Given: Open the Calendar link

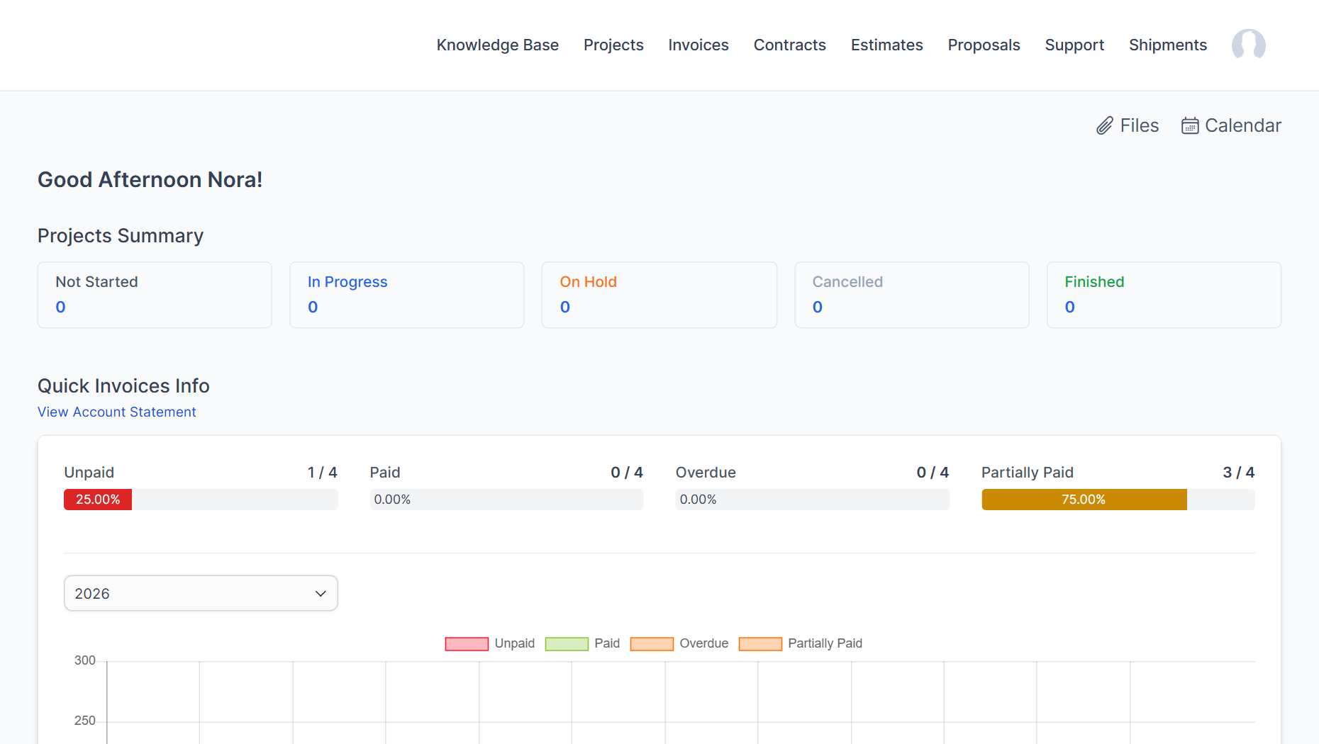Looking at the screenshot, I should (x=1231, y=125).
